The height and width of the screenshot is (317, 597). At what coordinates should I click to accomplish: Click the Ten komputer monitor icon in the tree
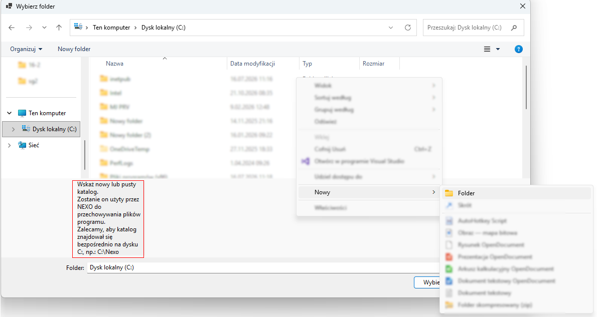[22, 113]
